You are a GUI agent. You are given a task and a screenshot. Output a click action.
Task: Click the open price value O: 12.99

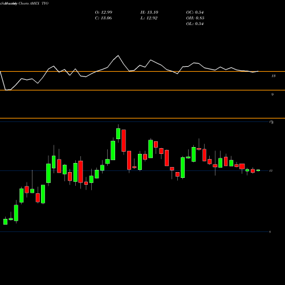[x=104, y=13]
